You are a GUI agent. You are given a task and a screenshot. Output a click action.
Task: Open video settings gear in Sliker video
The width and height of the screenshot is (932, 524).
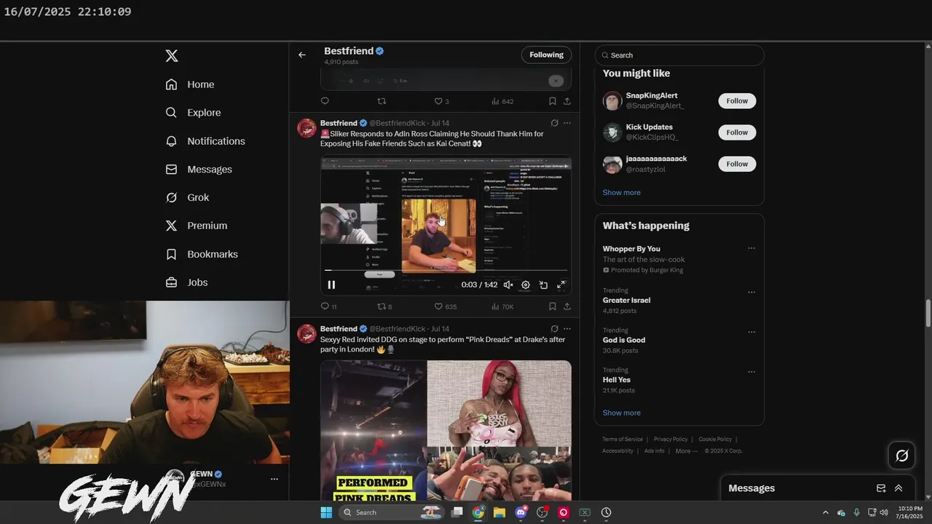pos(526,285)
